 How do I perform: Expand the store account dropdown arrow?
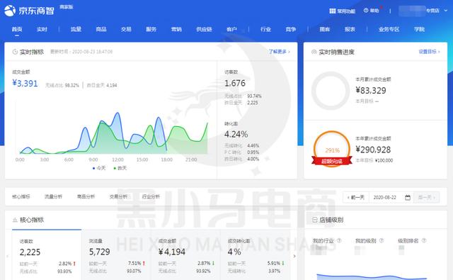pyautogui.click(x=446, y=11)
